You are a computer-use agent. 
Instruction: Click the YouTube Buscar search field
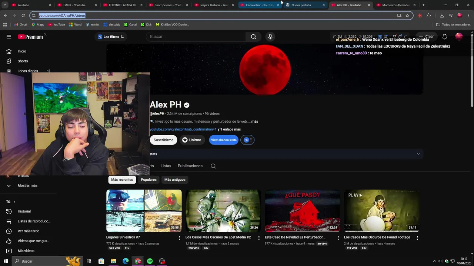(196, 37)
